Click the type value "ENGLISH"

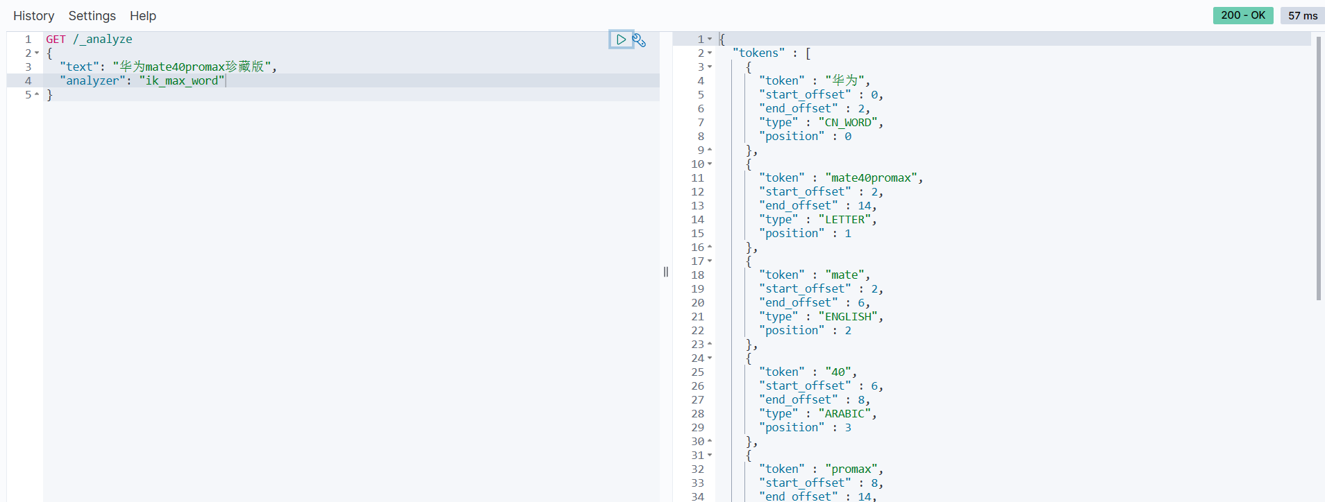pos(849,317)
